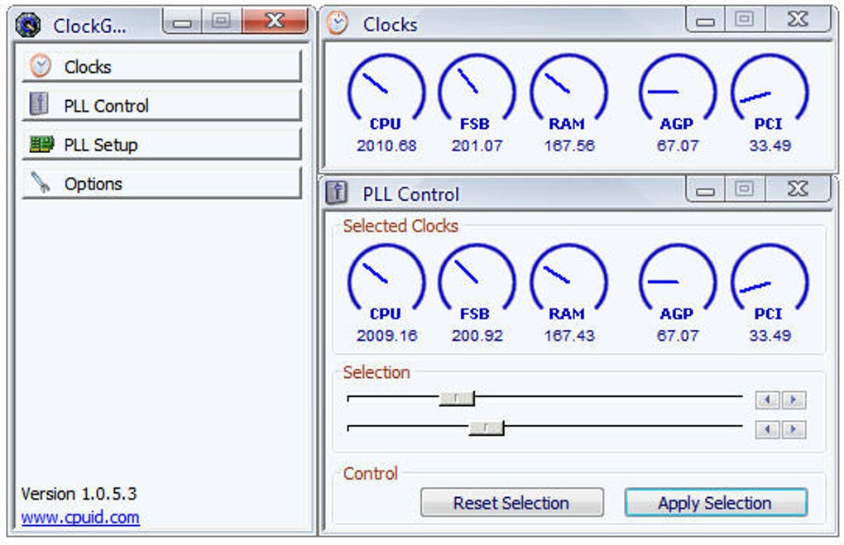Click CPU value 2010.68 in Clocks window
Image resolution: width=844 pixels, height=545 pixels.
[386, 146]
